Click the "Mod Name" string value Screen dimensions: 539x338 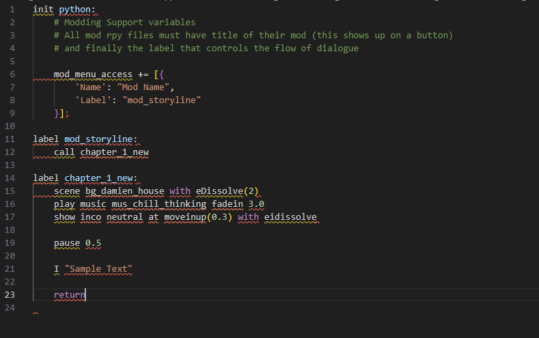pos(146,87)
